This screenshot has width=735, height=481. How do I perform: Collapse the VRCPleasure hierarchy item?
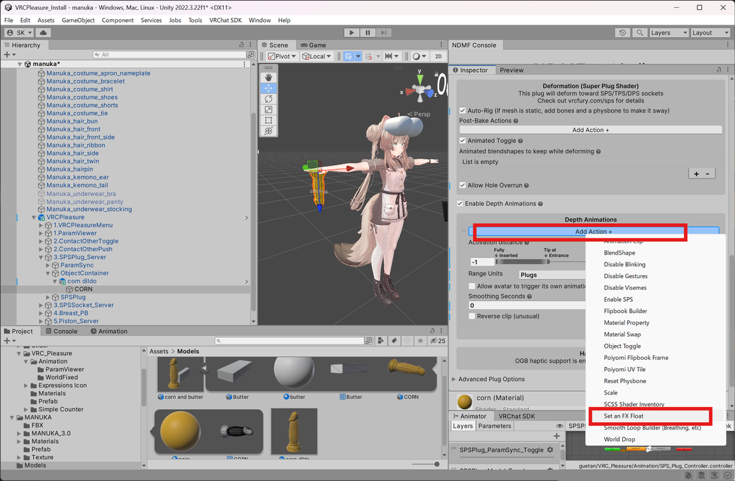tap(34, 218)
